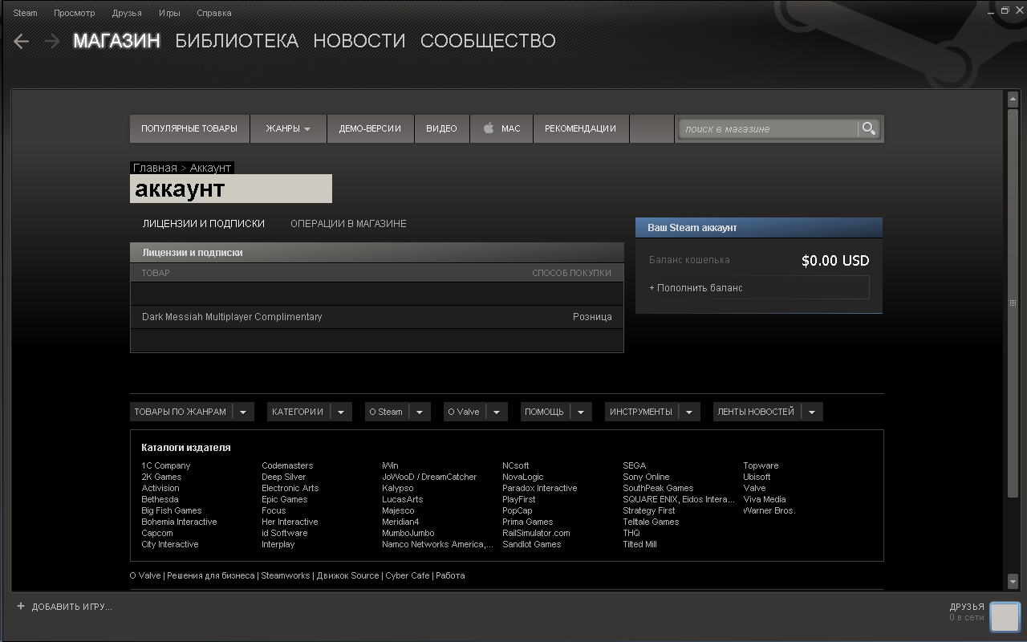Click the page scrollbar down arrow
This screenshot has width=1027, height=642.
pos(1013,581)
